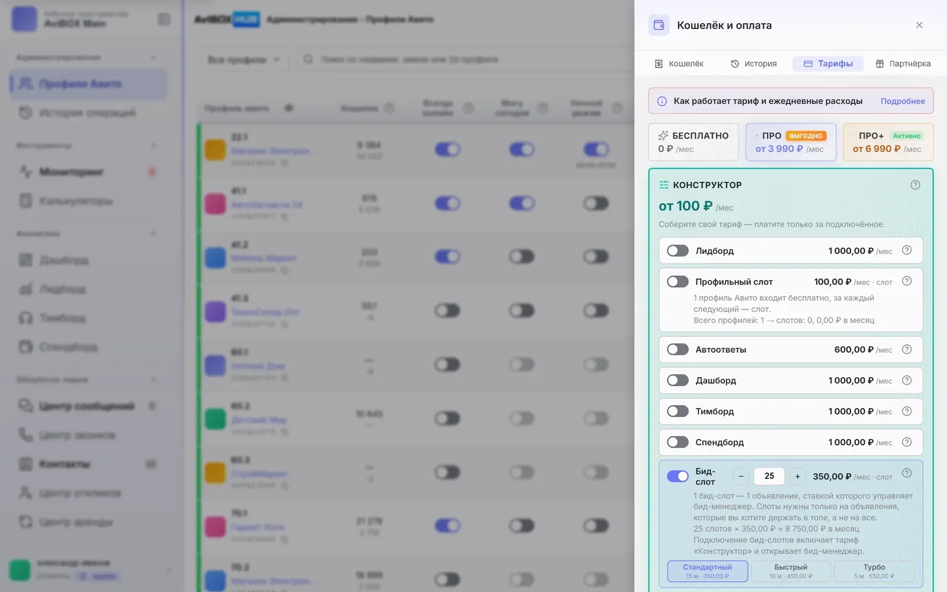
Task: Open help icon for КОНСТРУКТОР
Action: [915, 185]
